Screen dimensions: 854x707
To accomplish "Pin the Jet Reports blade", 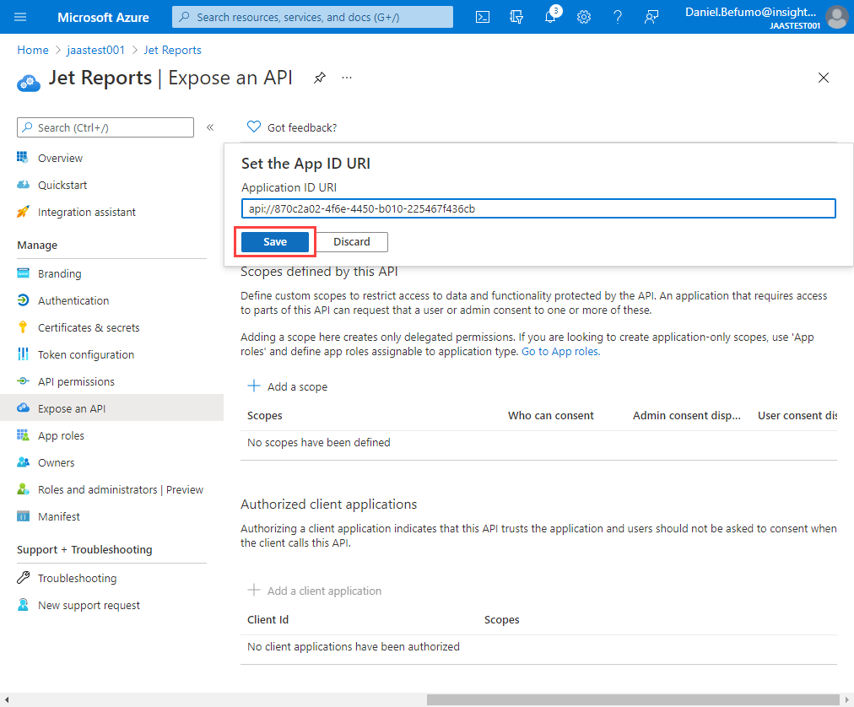I will (320, 78).
